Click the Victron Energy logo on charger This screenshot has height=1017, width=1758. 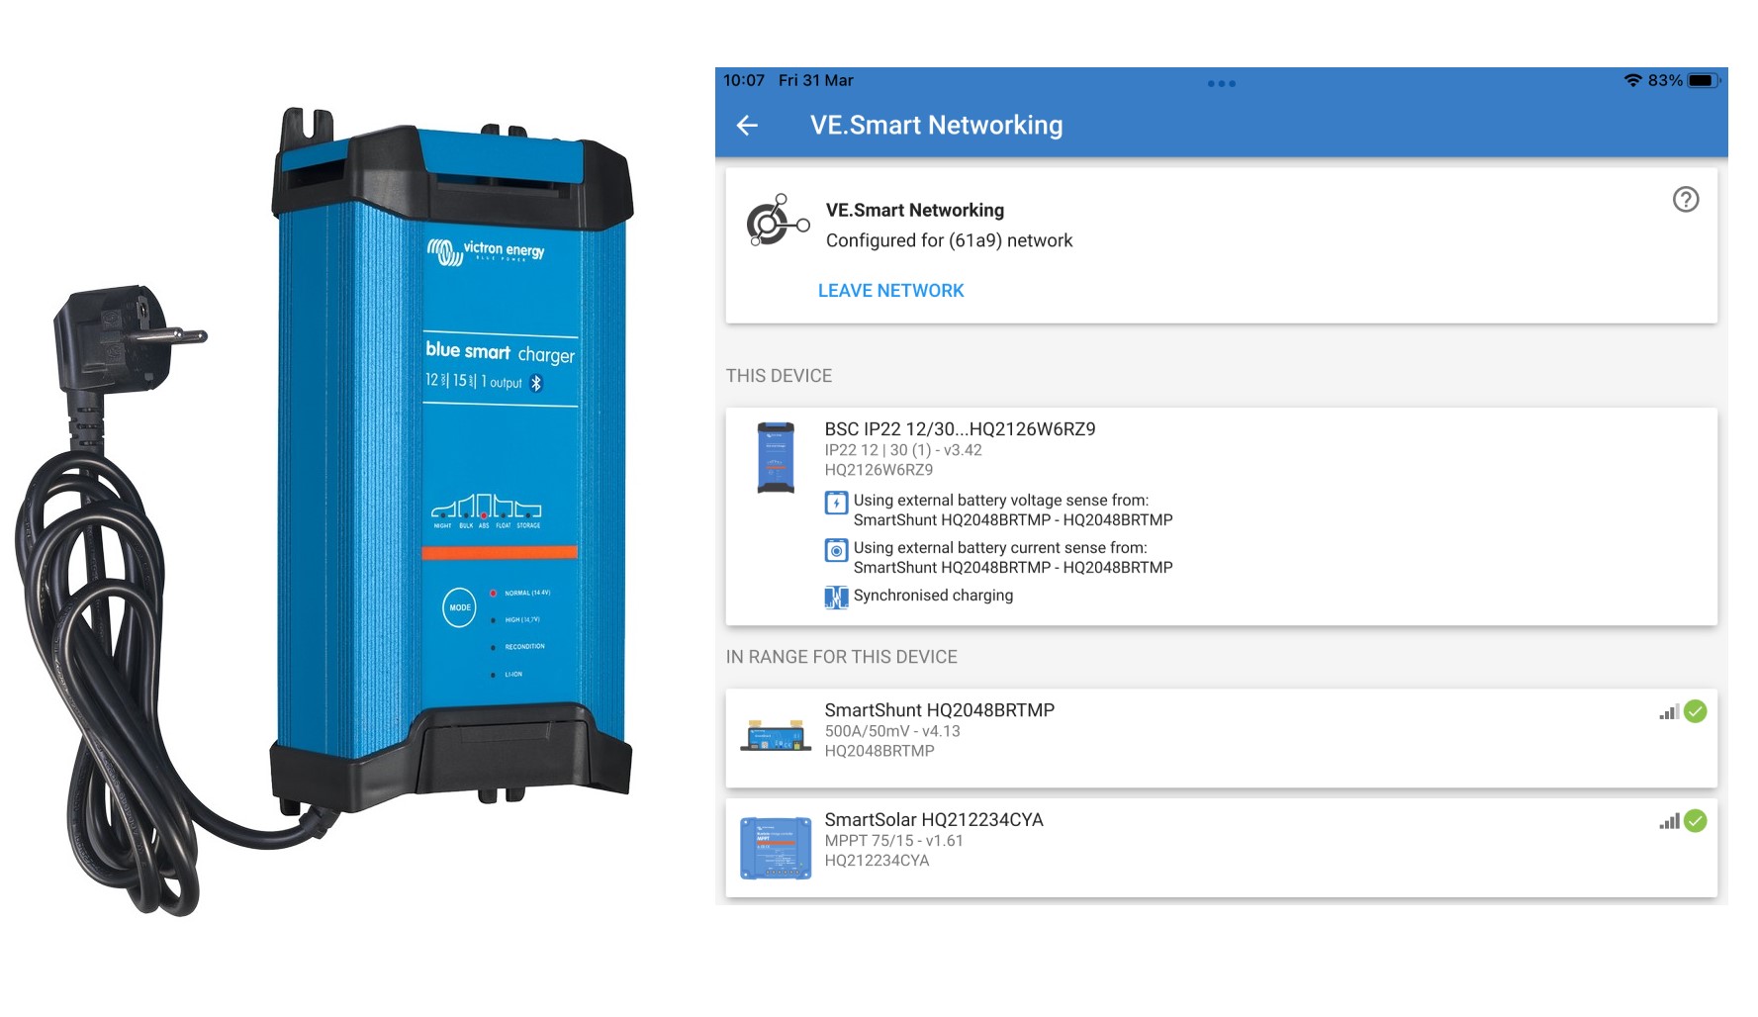tap(486, 251)
